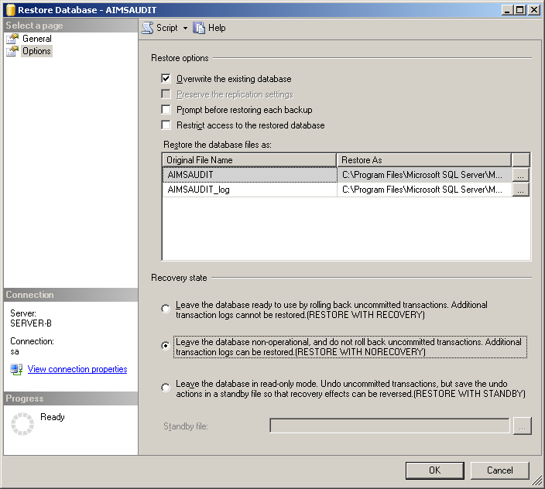Click the OK button
Viewport: 545px width, 489px height.
tap(434, 470)
